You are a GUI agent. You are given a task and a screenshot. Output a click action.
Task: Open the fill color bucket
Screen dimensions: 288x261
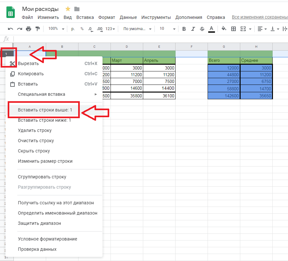(224, 29)
